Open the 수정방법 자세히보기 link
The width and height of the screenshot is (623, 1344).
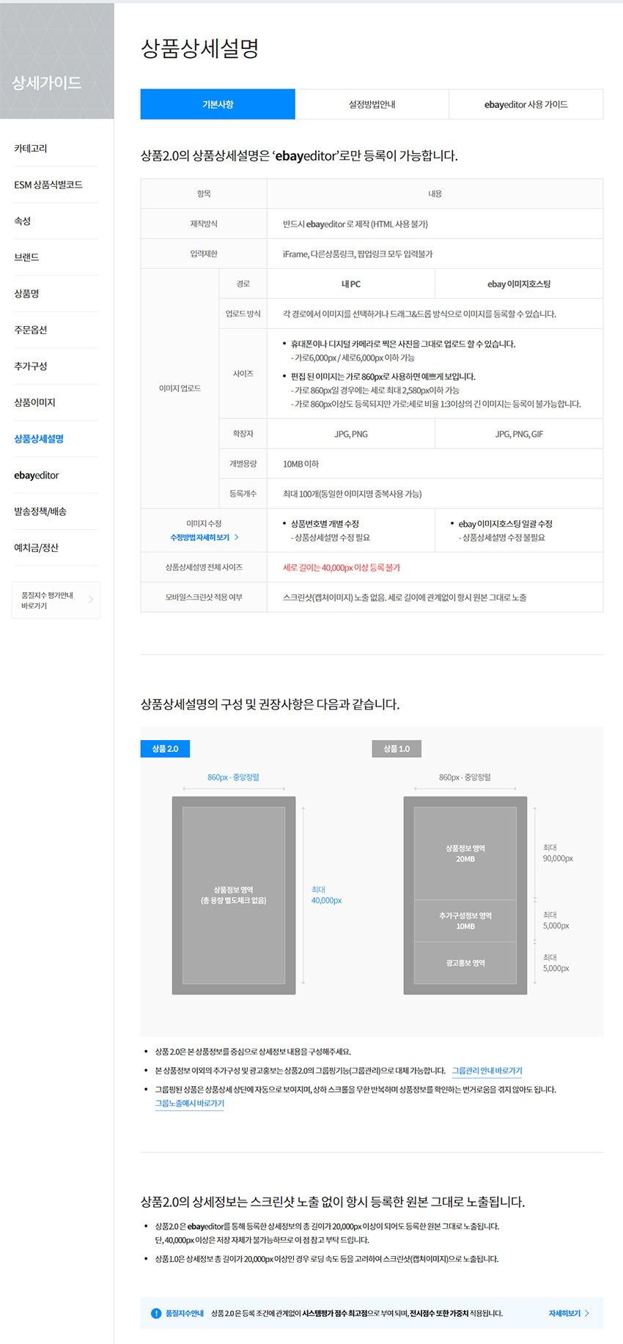[x=200, y=537]
